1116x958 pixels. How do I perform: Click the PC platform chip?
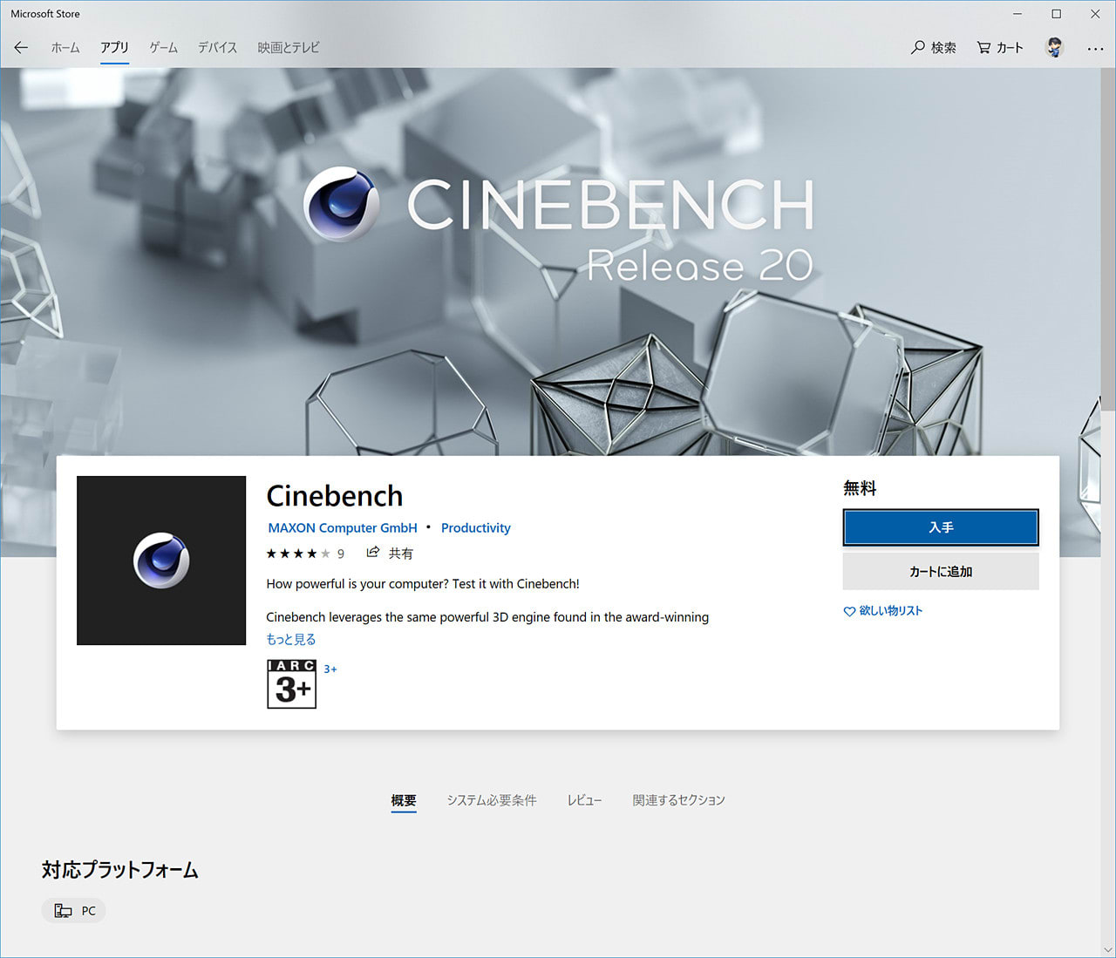(x=74, y=911)
